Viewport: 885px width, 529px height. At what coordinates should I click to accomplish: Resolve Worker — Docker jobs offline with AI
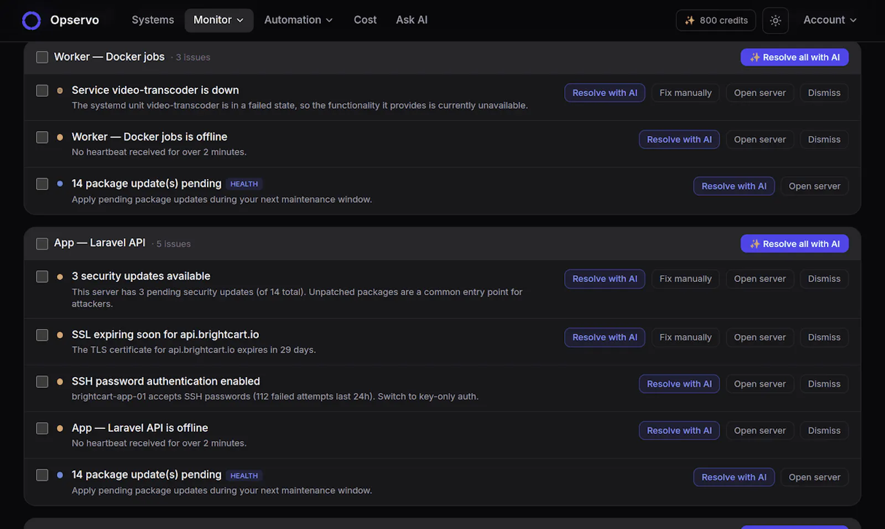(x=679, y=139)
